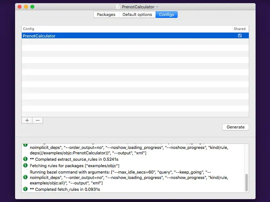Click info icon beside Running bazel command
270x202 pixels.
[x=25, y=177]
